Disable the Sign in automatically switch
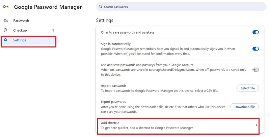This screenshot has width=270, height=137. (255, 49)
